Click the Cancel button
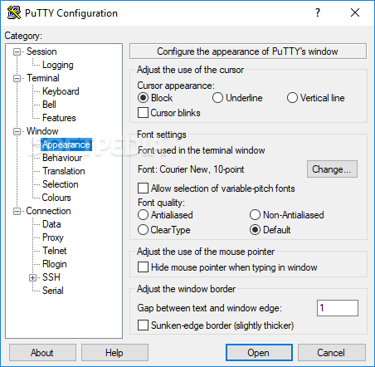Screen dimensions: 375x367 pyautogui.click(x=332, y=353)
